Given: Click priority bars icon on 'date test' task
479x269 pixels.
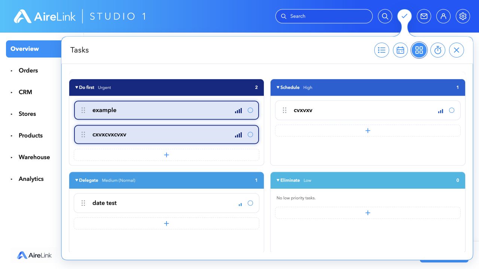Looking at the screenshot, I should pos(240,204).
